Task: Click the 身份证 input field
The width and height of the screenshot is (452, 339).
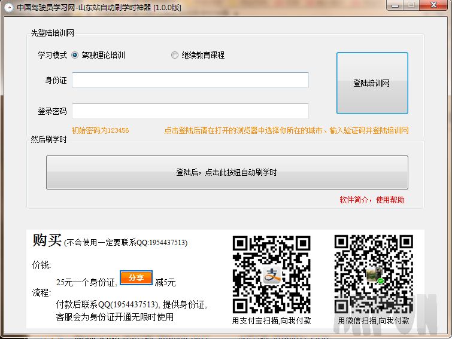Action: click(x=190, y=80)
